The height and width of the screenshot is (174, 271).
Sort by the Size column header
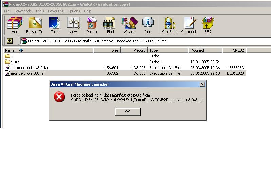pos(107,50)
